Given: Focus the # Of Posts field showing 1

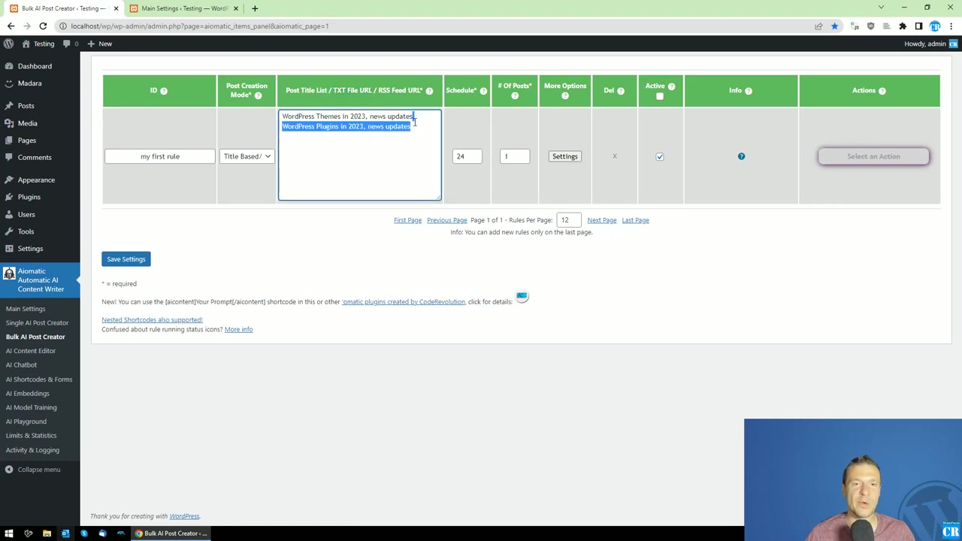Looking at the screenshot, I should click(x=515, y=156).
